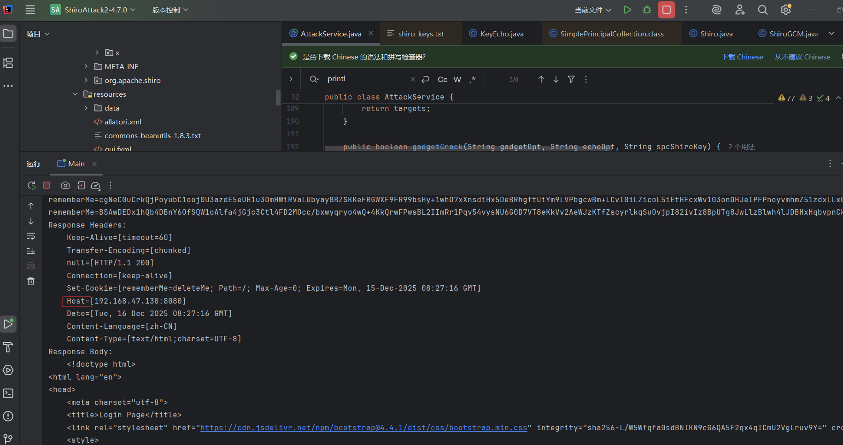Click the Debug bug icon in toolbar
The width and height of the screenshot is (843, 445).
[x=647, y=10]
